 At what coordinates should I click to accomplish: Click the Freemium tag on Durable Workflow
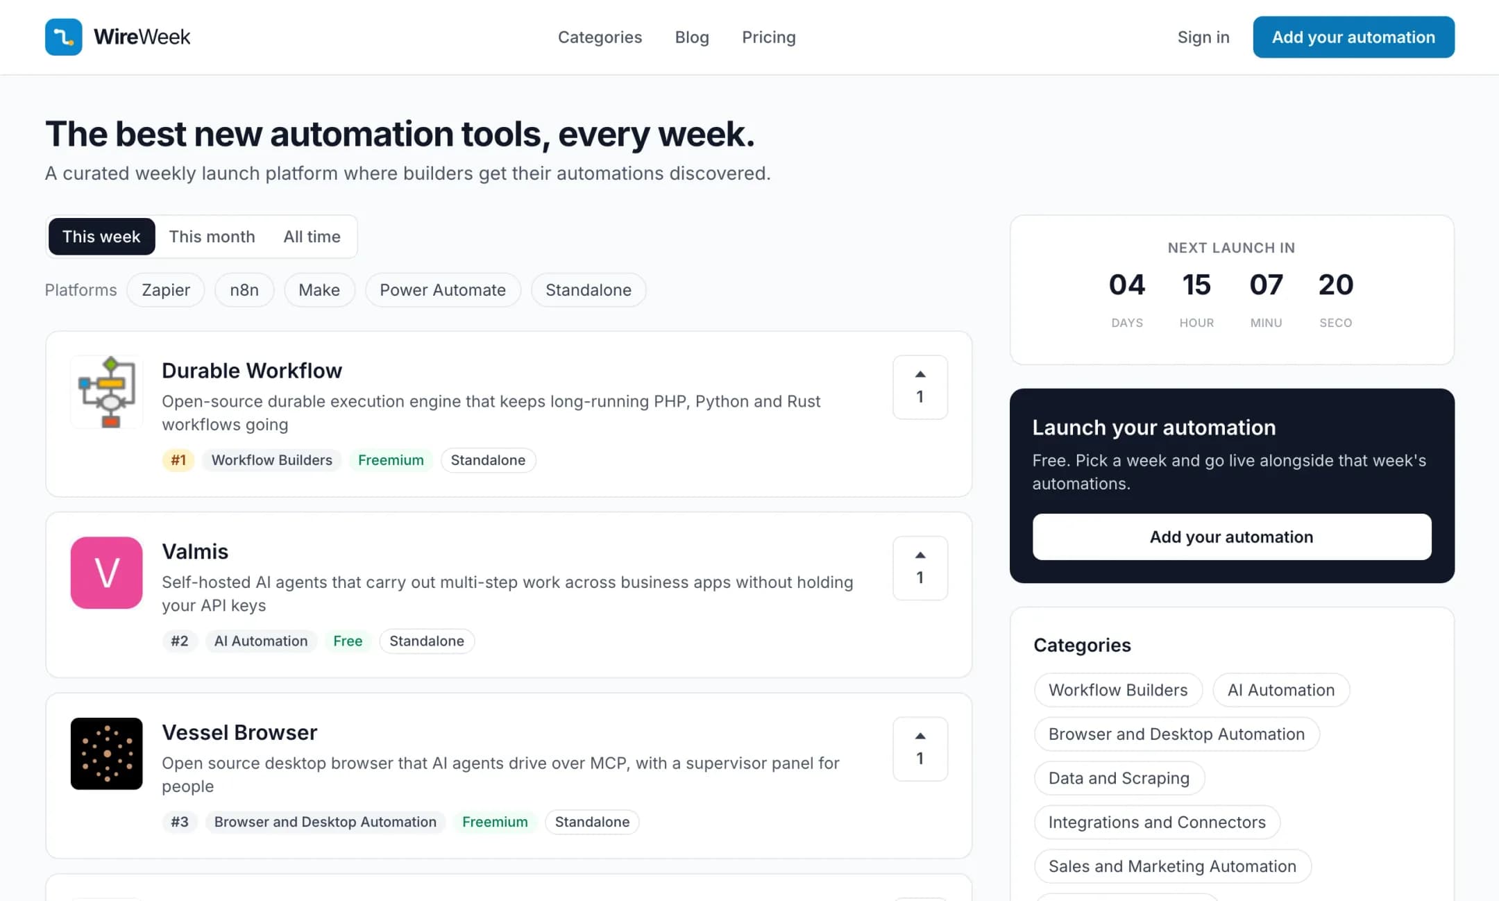[x=391, y=460]
